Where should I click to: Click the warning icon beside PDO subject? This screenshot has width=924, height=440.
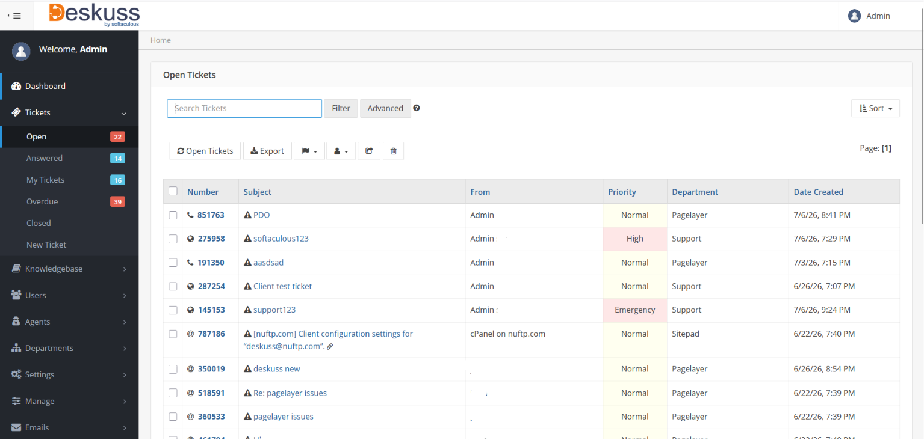247,215
